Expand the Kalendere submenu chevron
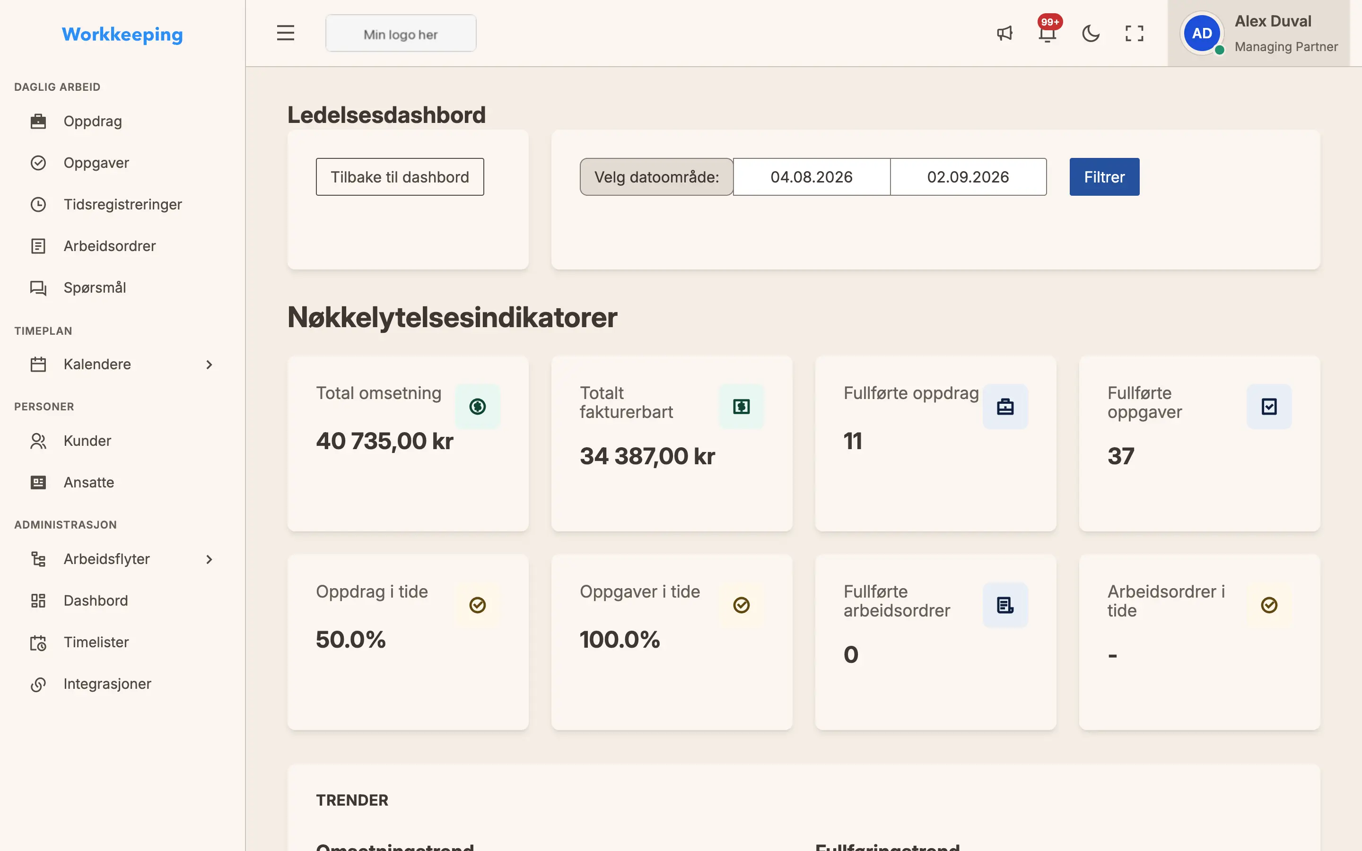Image resolution: width=1362 pixels, height=851 pixels. (x=209, y=365)
